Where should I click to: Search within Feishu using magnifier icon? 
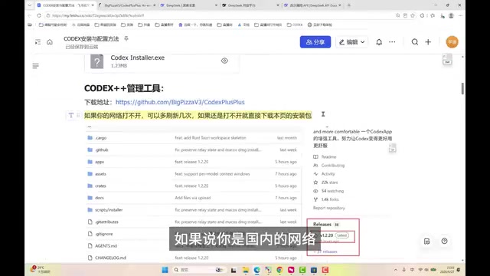click(x=415, y=42)
